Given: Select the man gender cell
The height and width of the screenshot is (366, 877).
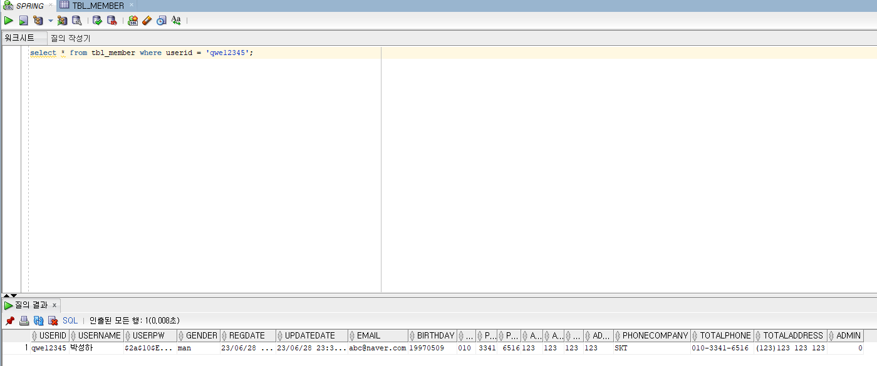Looking at the screenshot, I should (199, 348).
